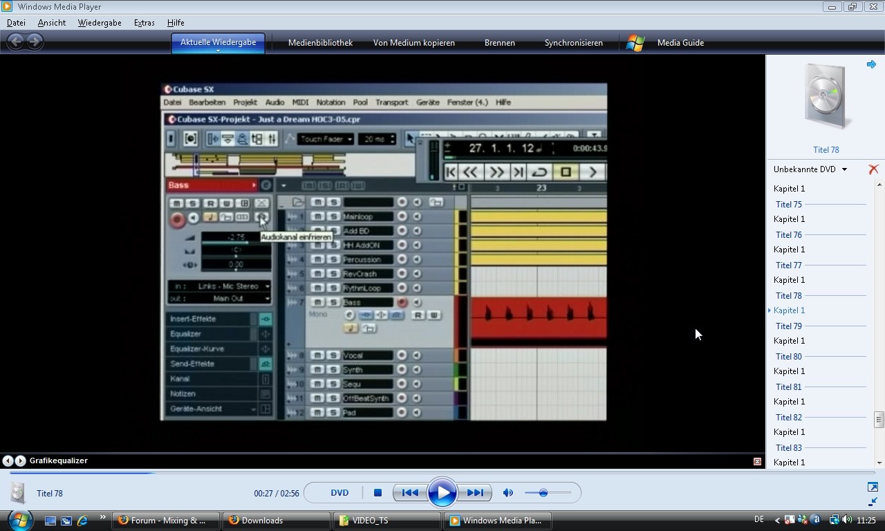Click the large round Play button
The image size is (885, 531).
click(442, 493)
